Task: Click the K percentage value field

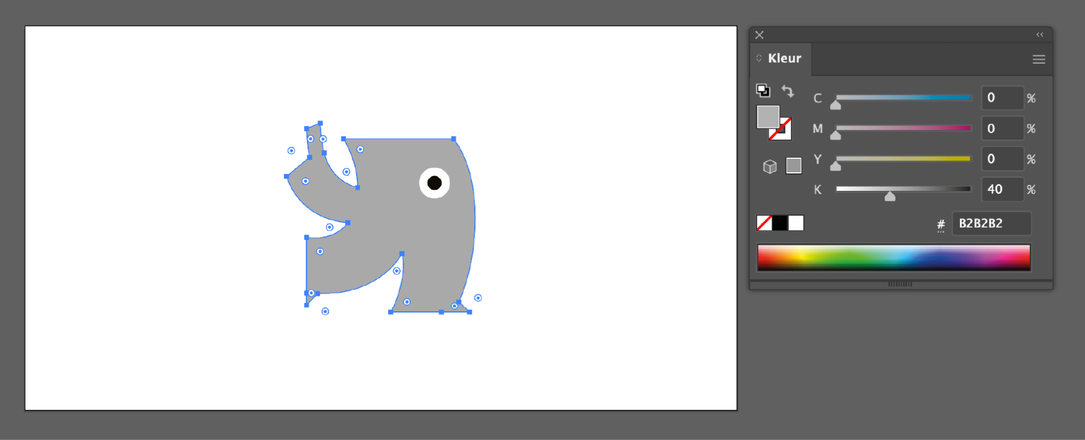Action: [1002, 189]
